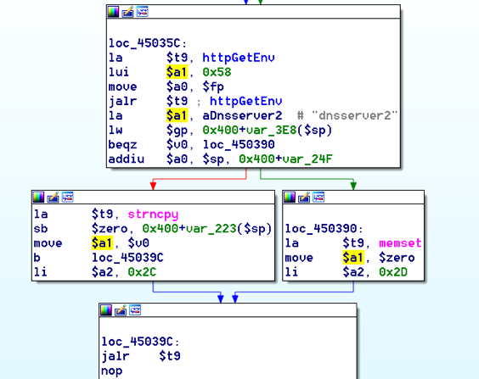Set node color for the strncpy block
479x379 pixels.
(x=38, y=198)
